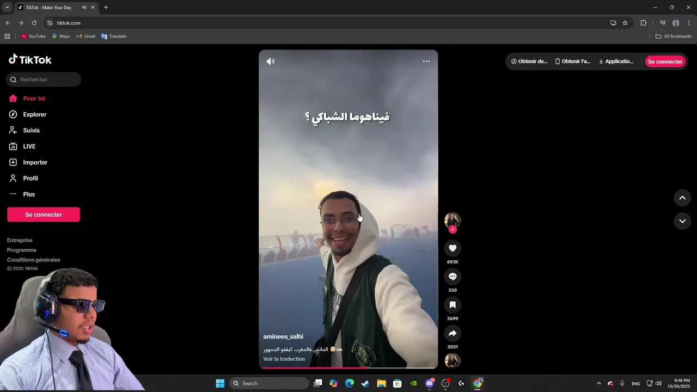View site information icon in address bar
The image size is (697, 392).
coord(50,23)
